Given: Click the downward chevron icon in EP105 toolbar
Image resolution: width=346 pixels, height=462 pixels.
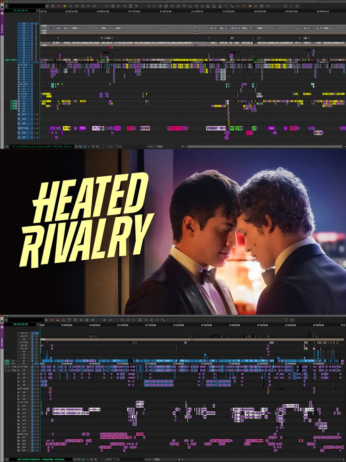Looking at the screenshot, I should pos(157,320).
